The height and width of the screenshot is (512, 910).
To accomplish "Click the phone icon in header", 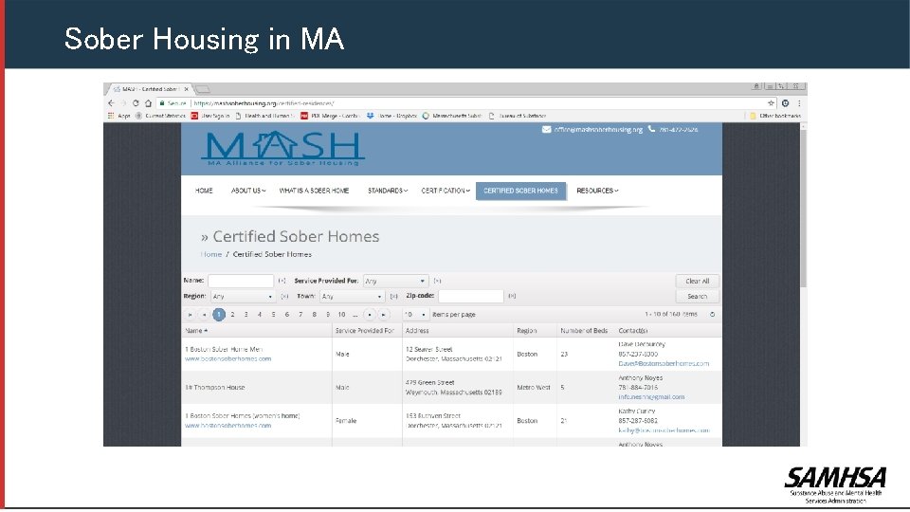I will (651, 129).
